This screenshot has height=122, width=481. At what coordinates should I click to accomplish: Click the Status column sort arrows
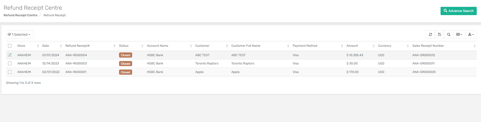pyautogui.click(x=142, y=46)
